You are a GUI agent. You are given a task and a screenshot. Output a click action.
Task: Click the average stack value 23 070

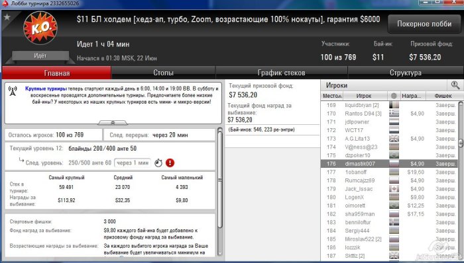[123, 187]
